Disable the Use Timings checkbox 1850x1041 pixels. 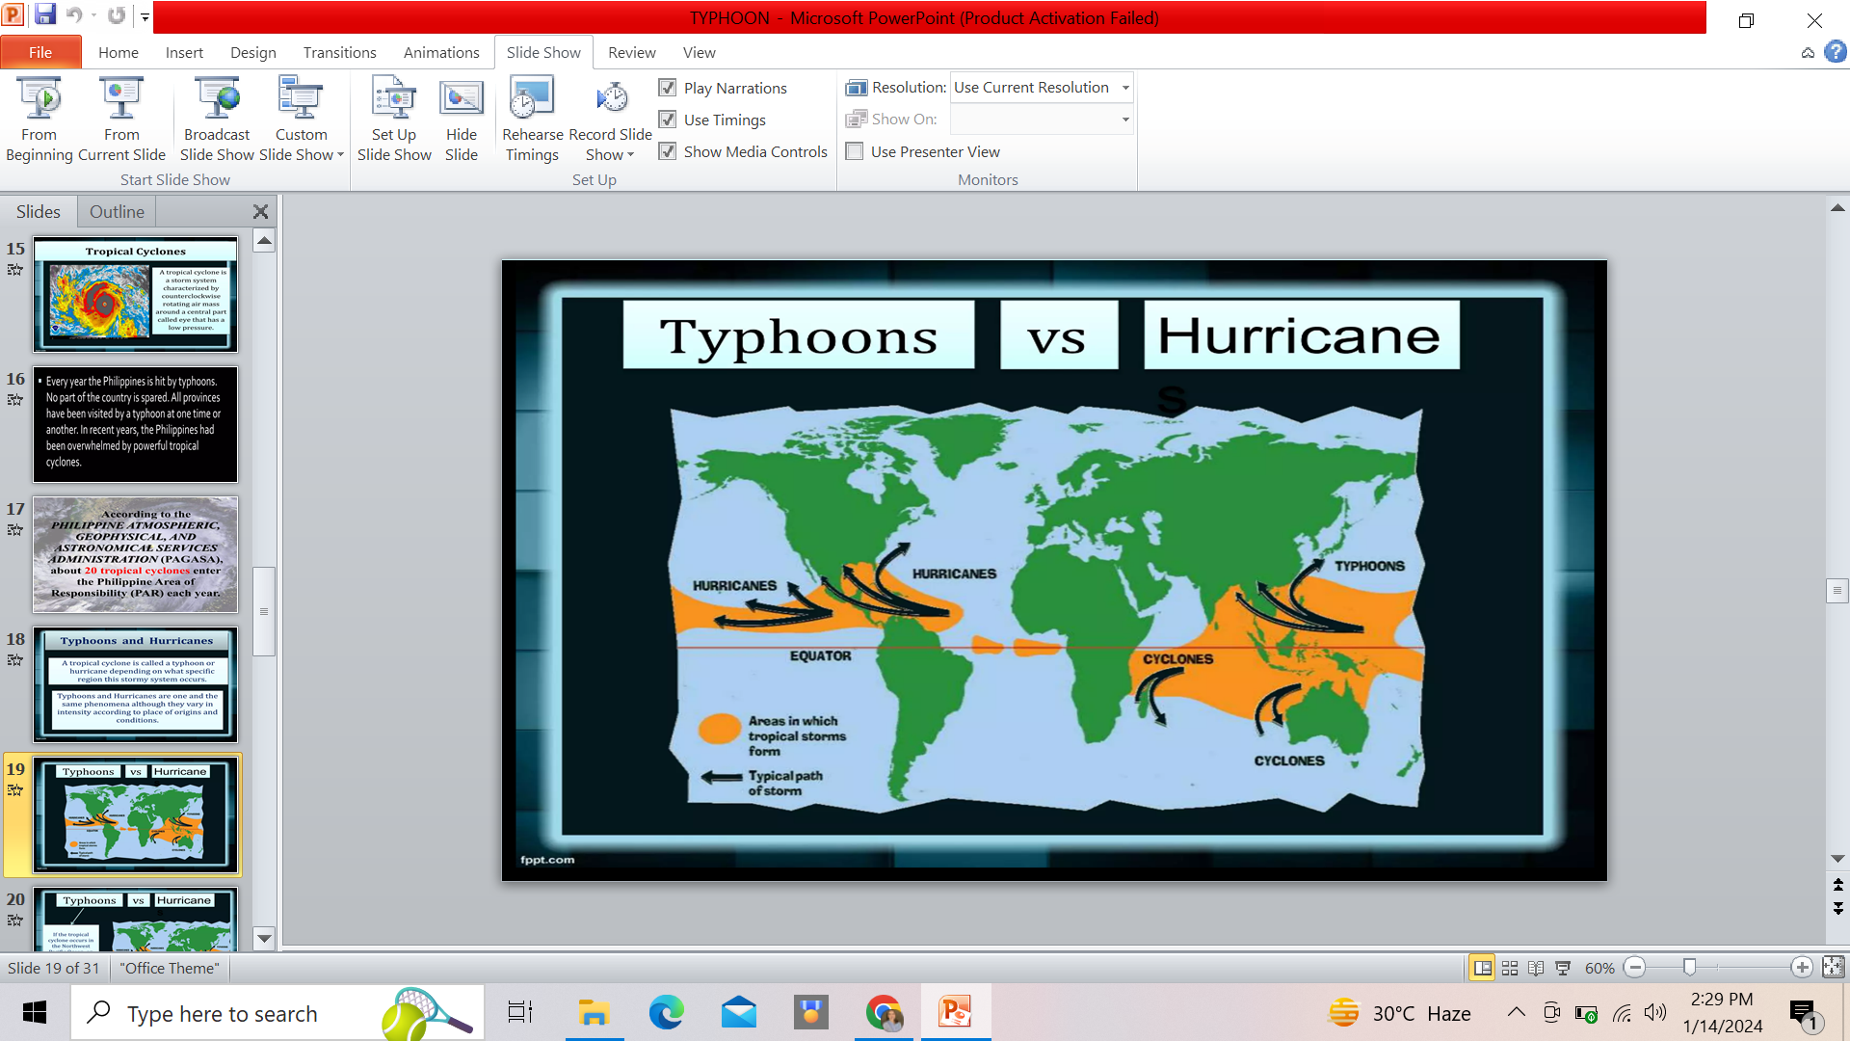tap(668, 120)
